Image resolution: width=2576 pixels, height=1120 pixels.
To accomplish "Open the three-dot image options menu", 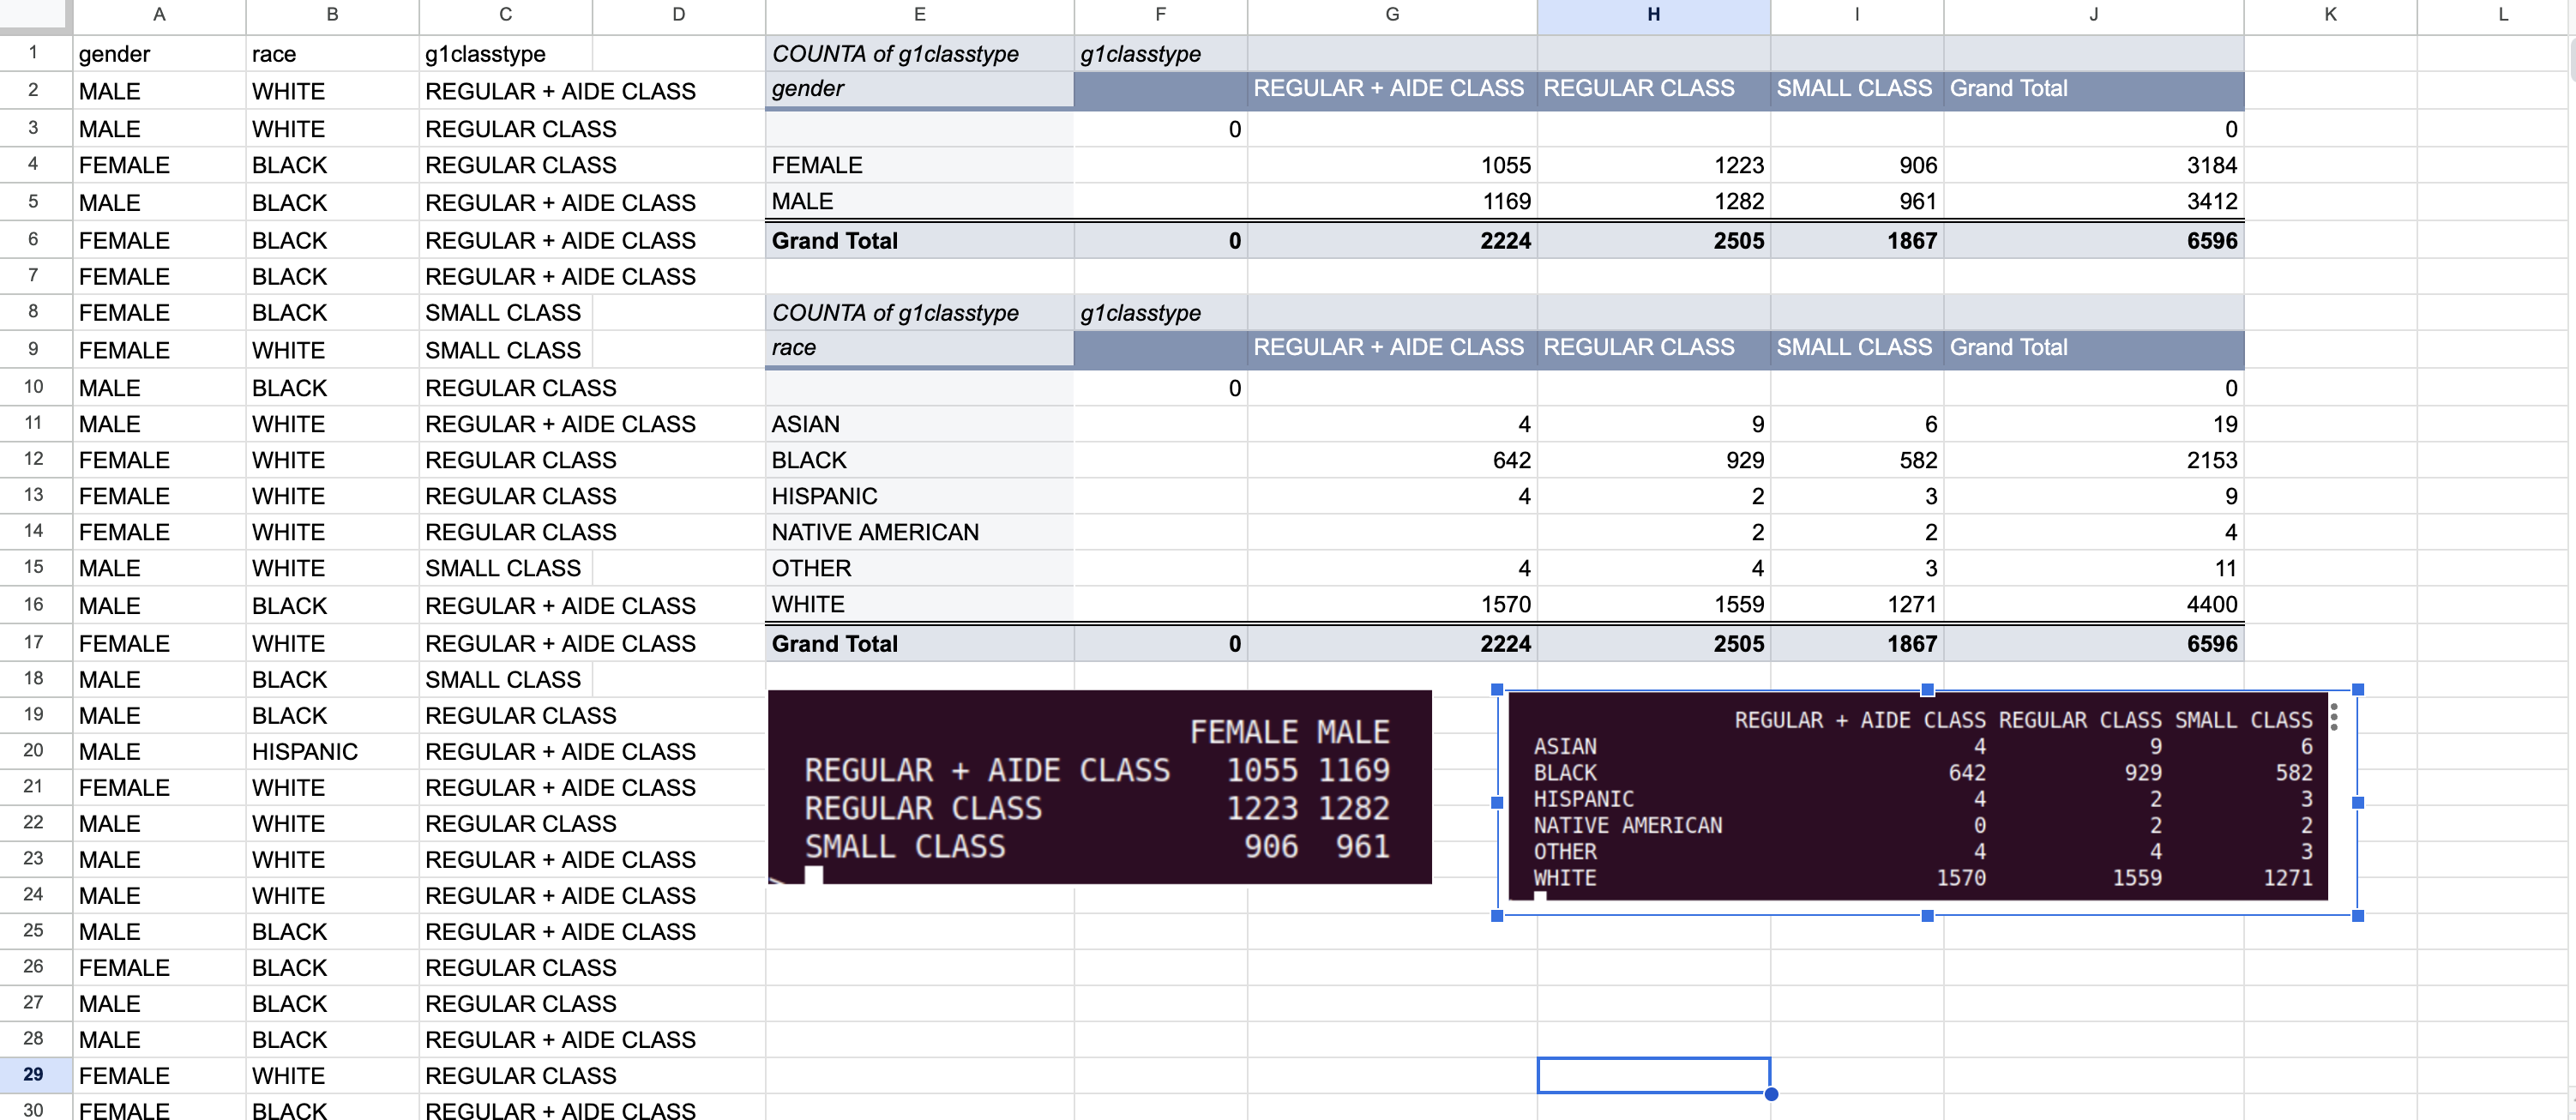I will [x=2333, y=716].
